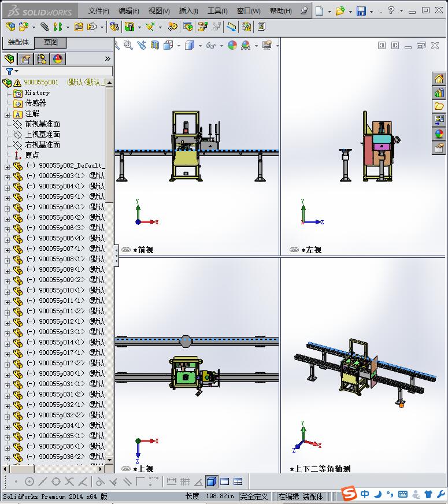Open the 编辑(E) menu
Viewport: 448px width, 504px height.
(x=128, y=11)
